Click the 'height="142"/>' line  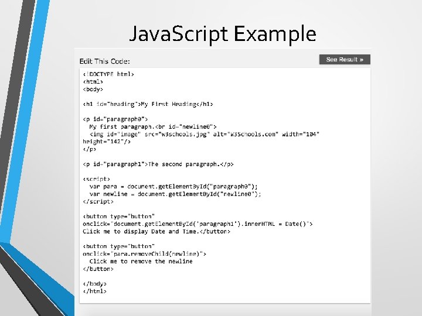click(x=107, y=142)
